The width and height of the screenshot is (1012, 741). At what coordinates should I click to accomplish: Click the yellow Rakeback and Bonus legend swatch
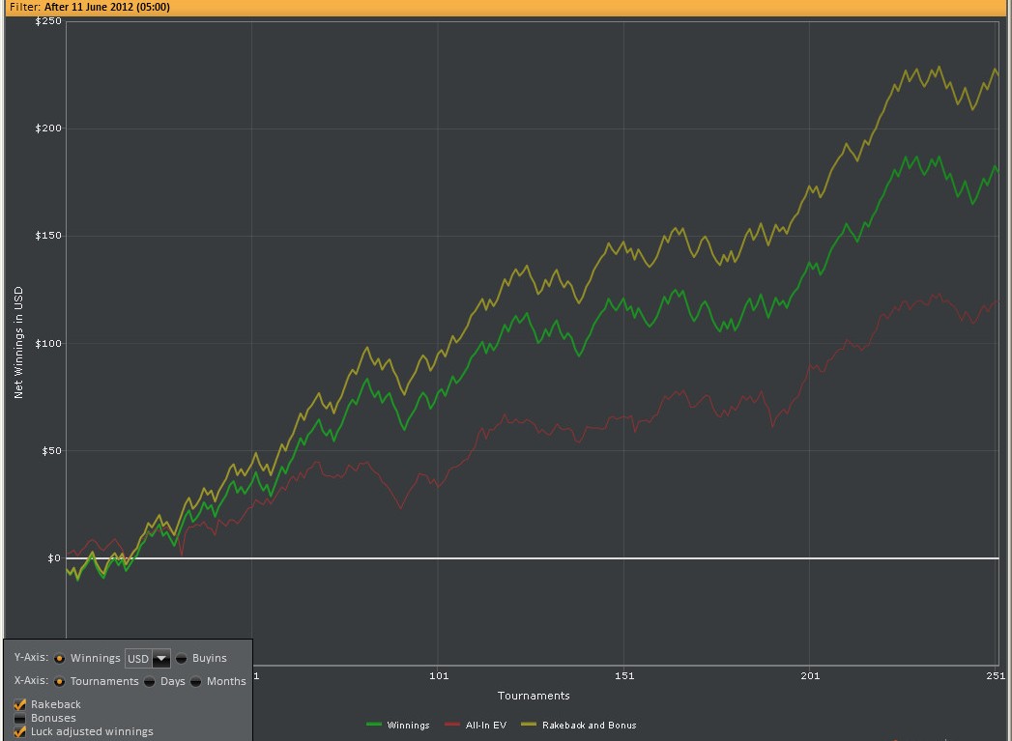[529, 725]
